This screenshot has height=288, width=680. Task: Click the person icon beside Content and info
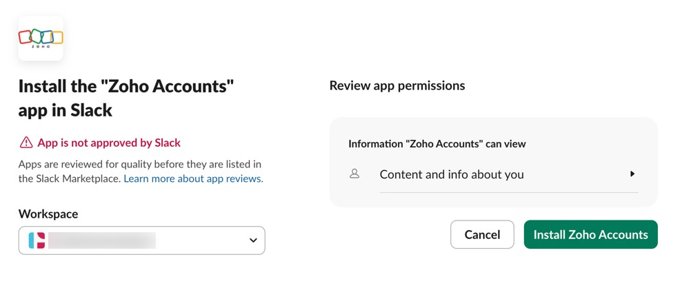coord(354,174)
